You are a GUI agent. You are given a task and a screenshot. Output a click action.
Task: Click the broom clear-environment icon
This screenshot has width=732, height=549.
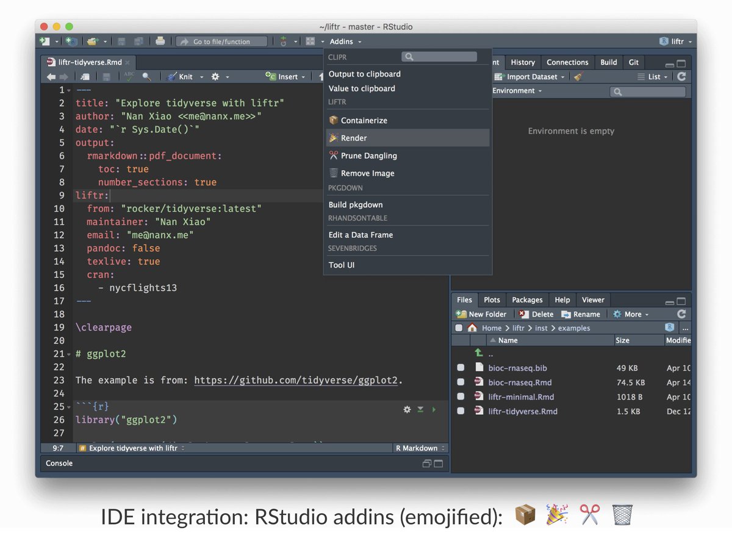(578, 77)
